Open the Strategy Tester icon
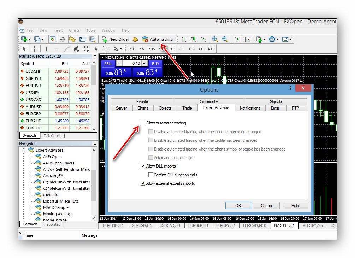 [x=92, y=39]
